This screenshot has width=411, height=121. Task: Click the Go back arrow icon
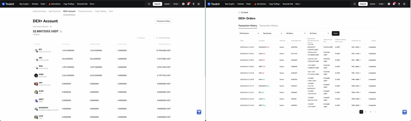click(239, 12)
